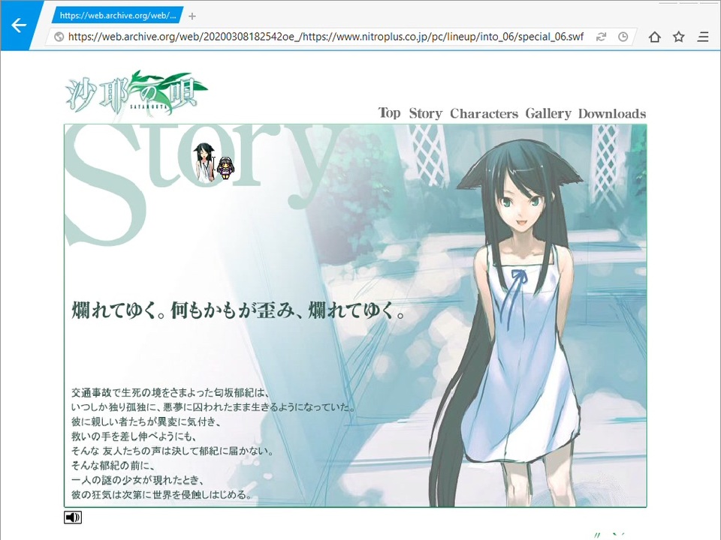Image resolution: width=721 pixels, height=540 pixels.
Task: Click the line 彼に親しい者たちが異変に気付き
Action: (x=146, y=421)
